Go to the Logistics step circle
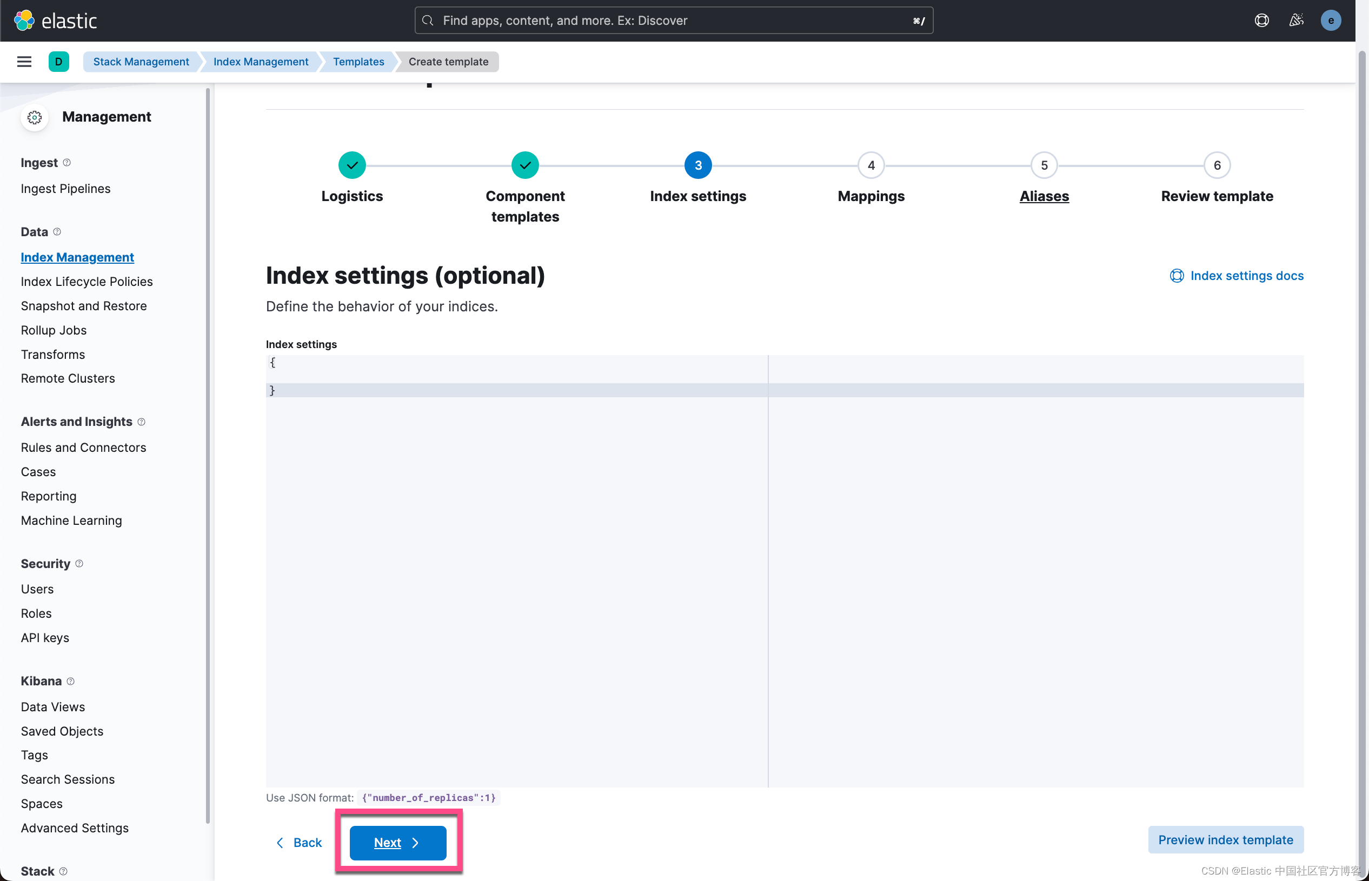This screenshot has height=881, width=1369. point(352,165)
